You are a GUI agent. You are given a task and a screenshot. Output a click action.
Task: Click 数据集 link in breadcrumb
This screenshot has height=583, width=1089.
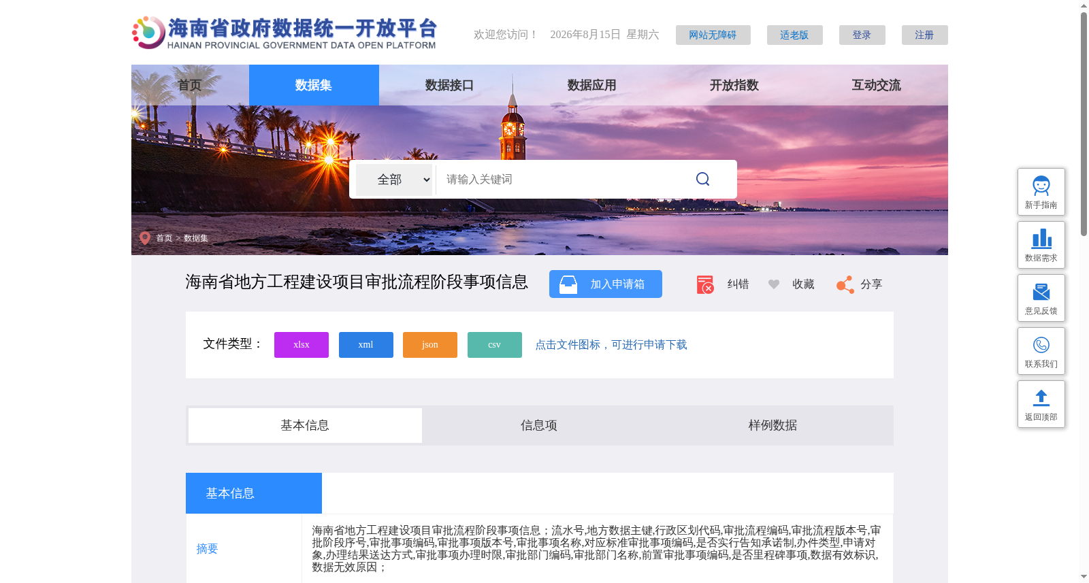[196, 238]
